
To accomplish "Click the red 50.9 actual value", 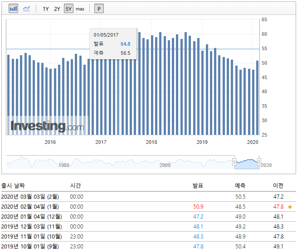I will pyautogui.click(x=198, y=207).
